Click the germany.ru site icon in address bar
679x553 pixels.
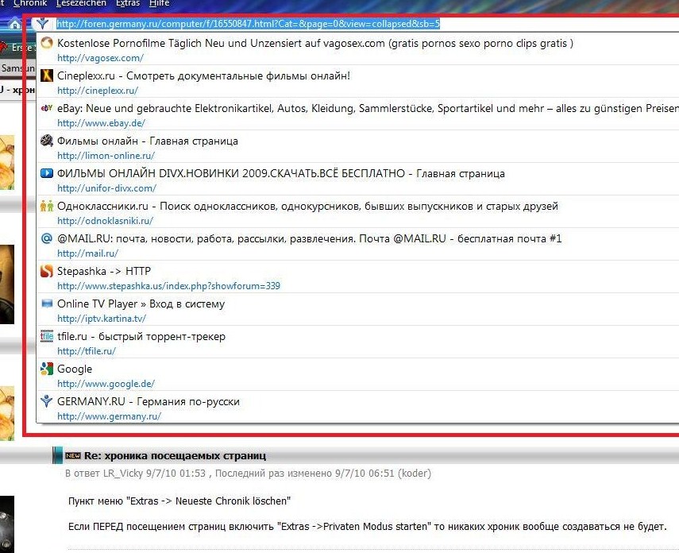tap(42, 23)
